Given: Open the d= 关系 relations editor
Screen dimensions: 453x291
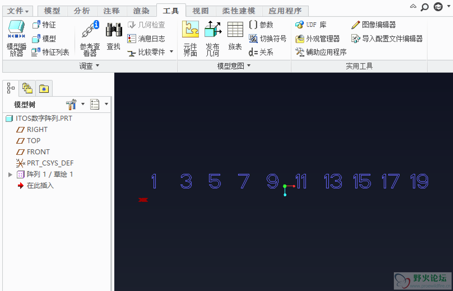Looking at the screenshot, I should (261, 52).
